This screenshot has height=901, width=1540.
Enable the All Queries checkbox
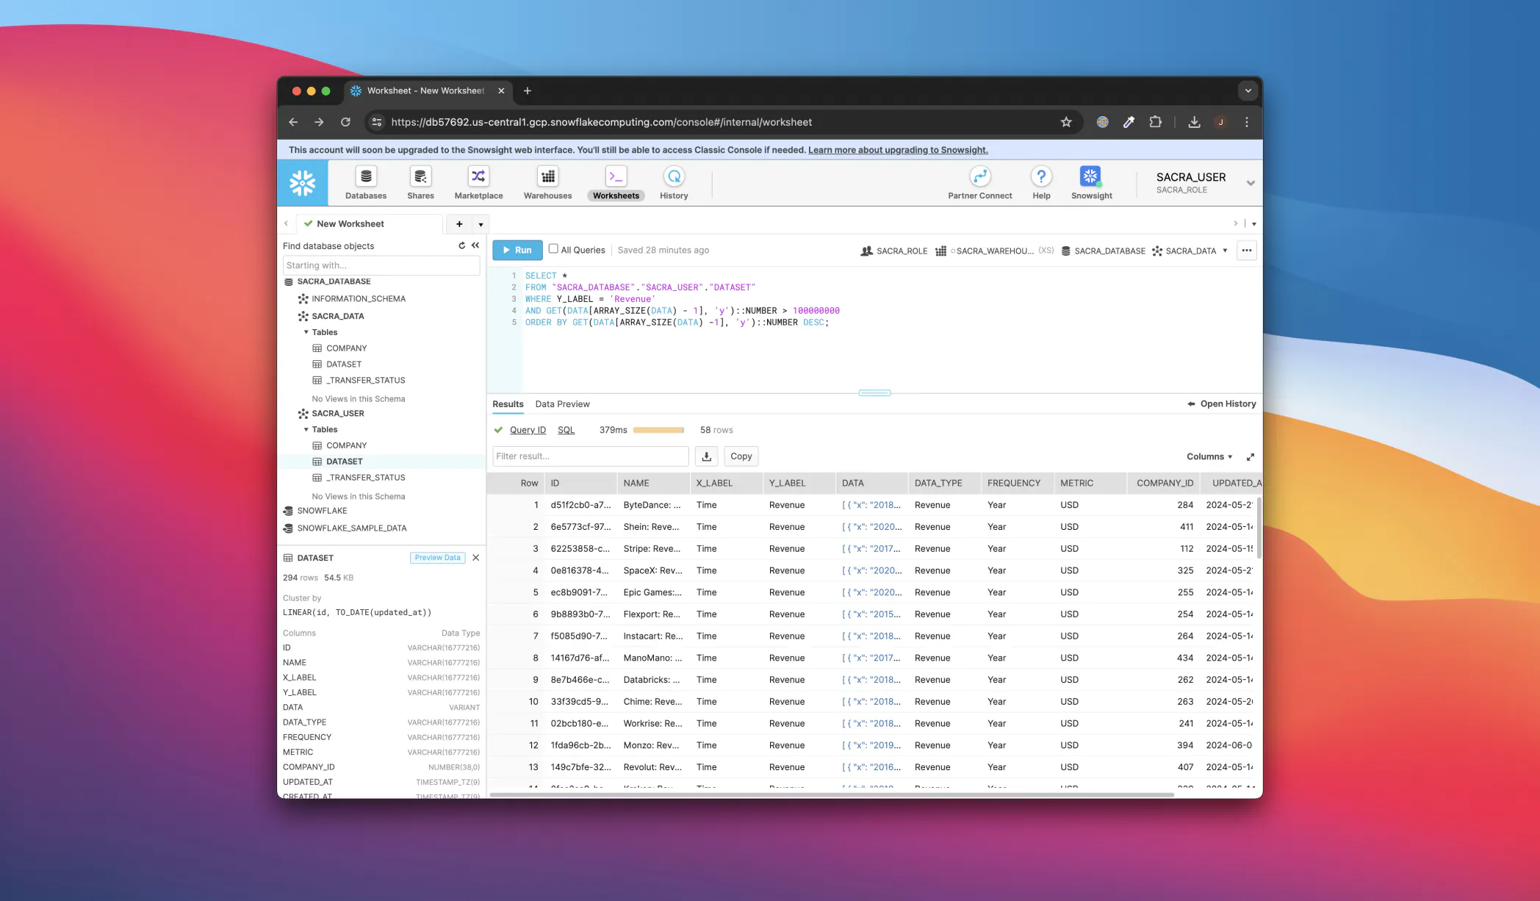click(x=553, y=250)
